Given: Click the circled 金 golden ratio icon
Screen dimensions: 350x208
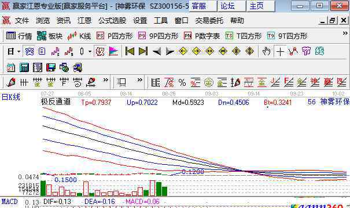Looking at the screenshot, I should pyautogui.click(x=209, y=82).
